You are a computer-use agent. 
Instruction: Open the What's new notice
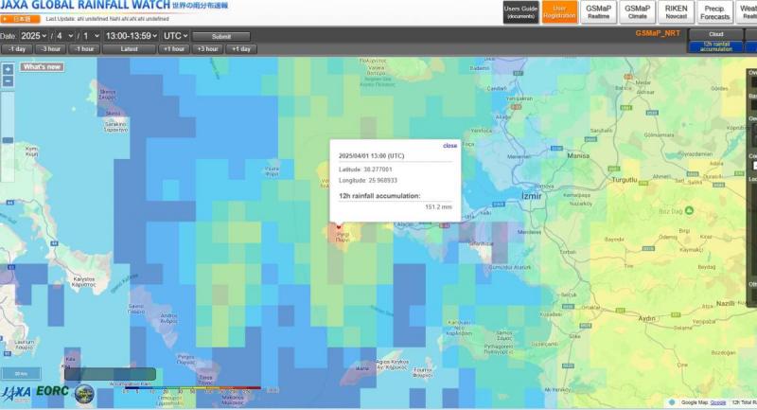[42, 67]
